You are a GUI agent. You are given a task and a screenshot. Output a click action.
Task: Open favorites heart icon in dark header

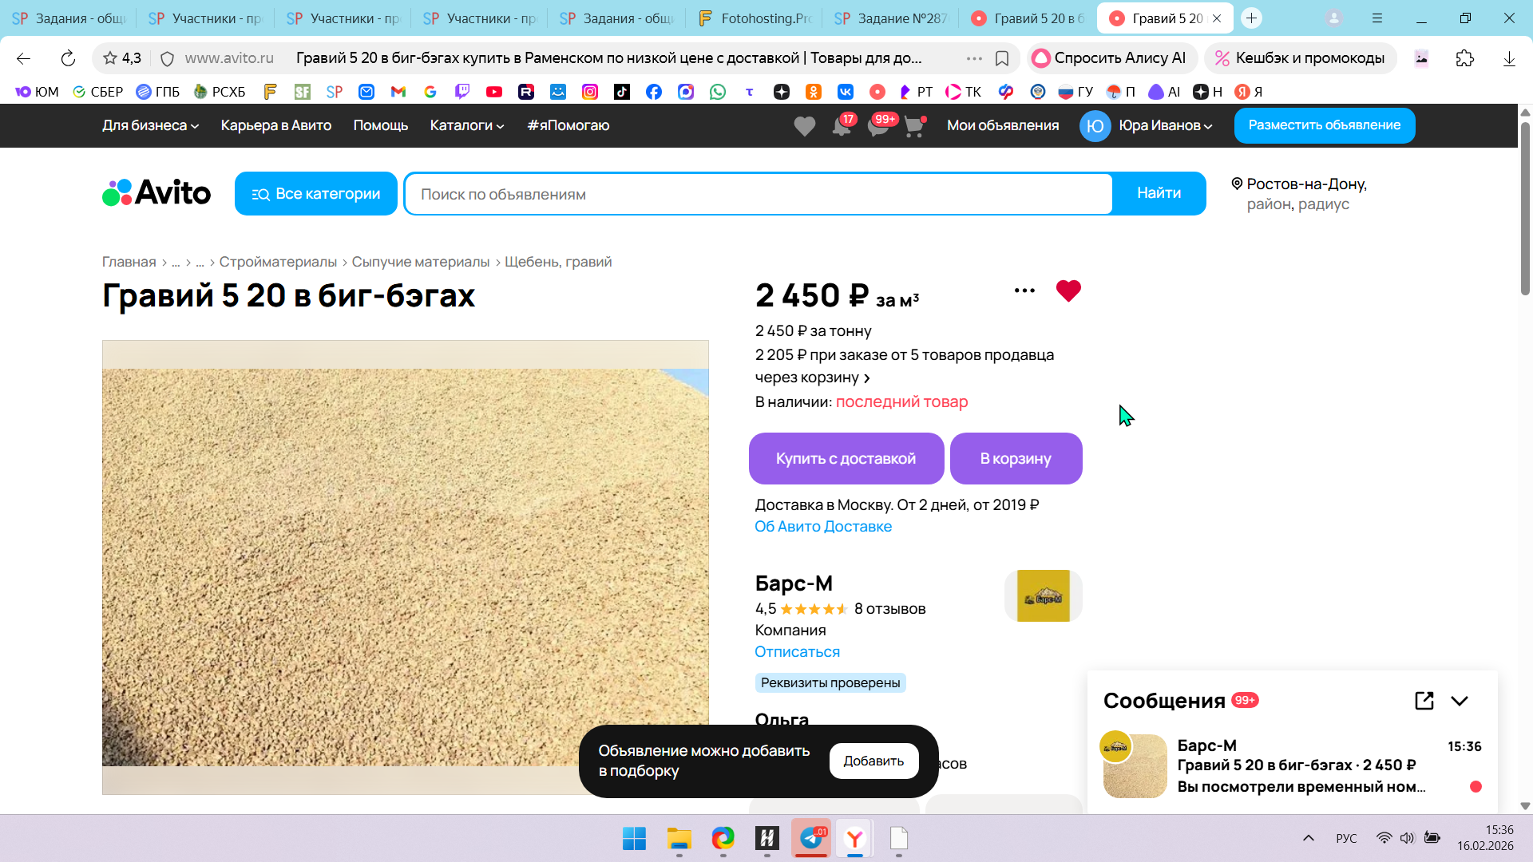(x=804, y=126)
